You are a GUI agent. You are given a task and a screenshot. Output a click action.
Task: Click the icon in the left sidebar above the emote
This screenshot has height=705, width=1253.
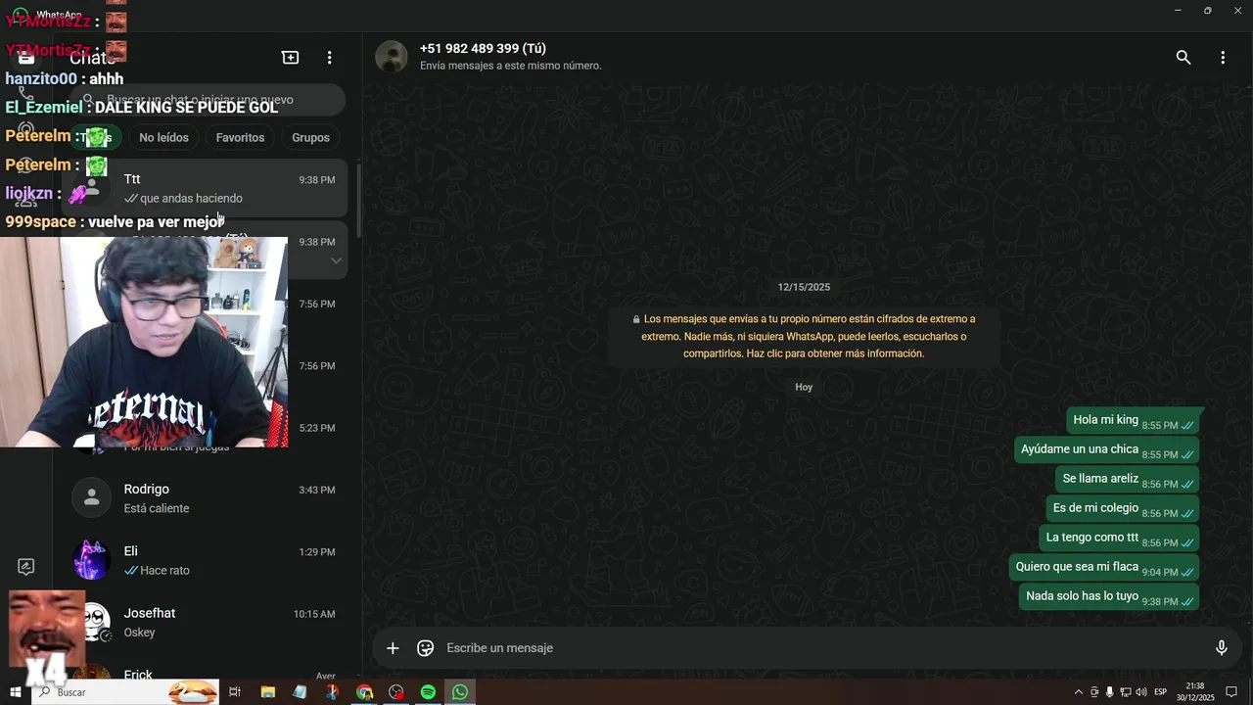point(26,567)
